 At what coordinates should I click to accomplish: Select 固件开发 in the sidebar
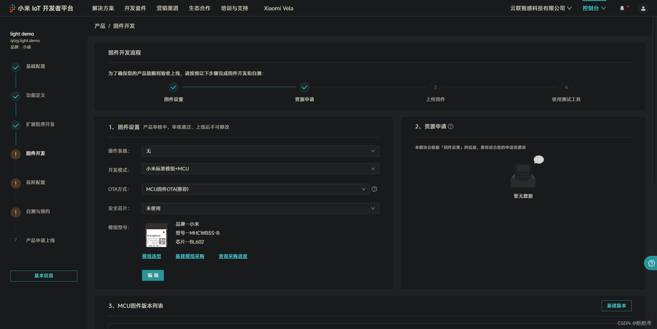[x=36, y=153]
